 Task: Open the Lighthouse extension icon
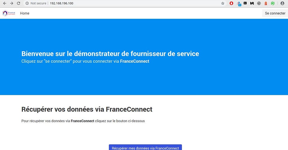pyautogui.click(x=266, y=3)
